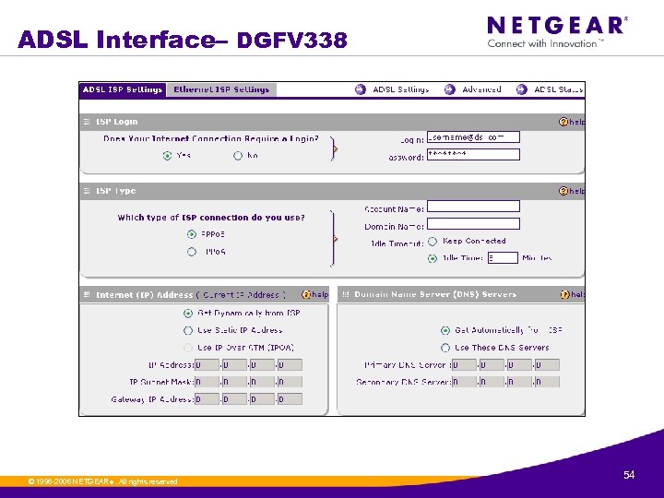The image size is (664, 498).
Task: Click first octet of IP Subnet Mask
Action: pos(207,382)
